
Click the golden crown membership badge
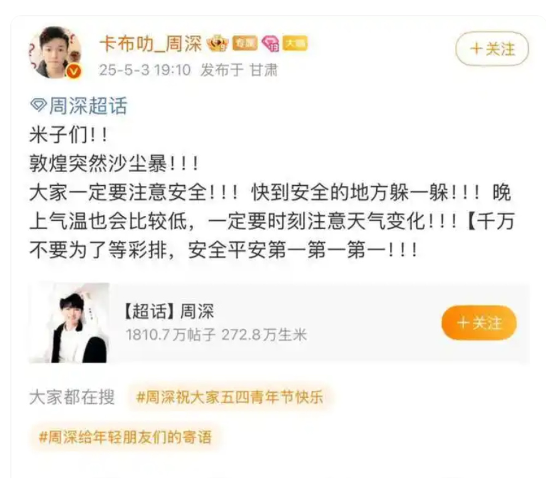point(218,43)
